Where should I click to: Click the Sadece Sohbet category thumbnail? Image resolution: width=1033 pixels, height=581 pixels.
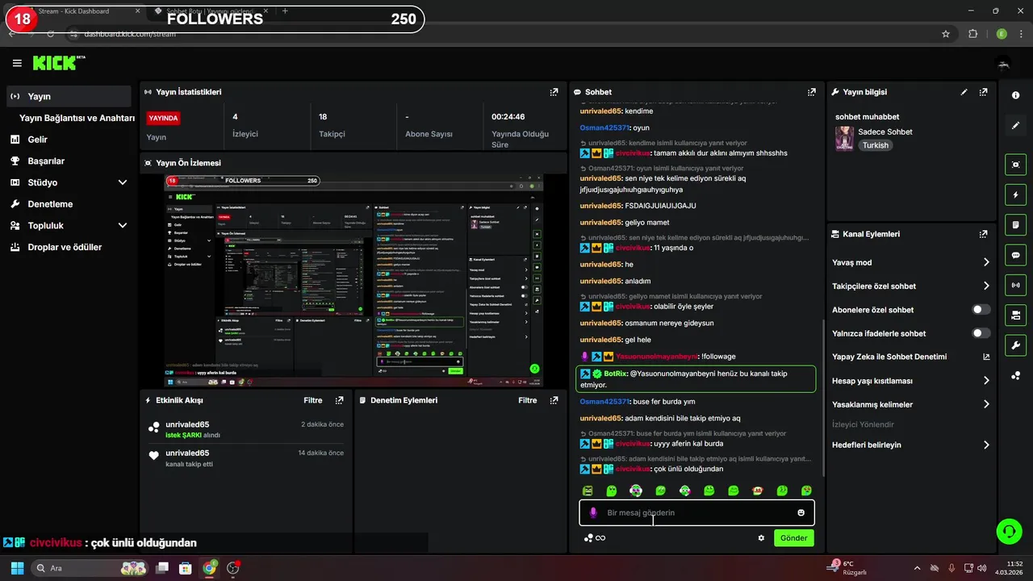coord(844,138)
